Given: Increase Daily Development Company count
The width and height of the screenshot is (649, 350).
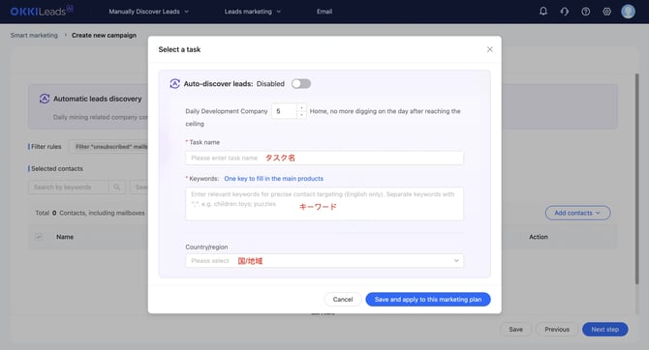Looking at the screenshot, I should click(x=301, y=107).
